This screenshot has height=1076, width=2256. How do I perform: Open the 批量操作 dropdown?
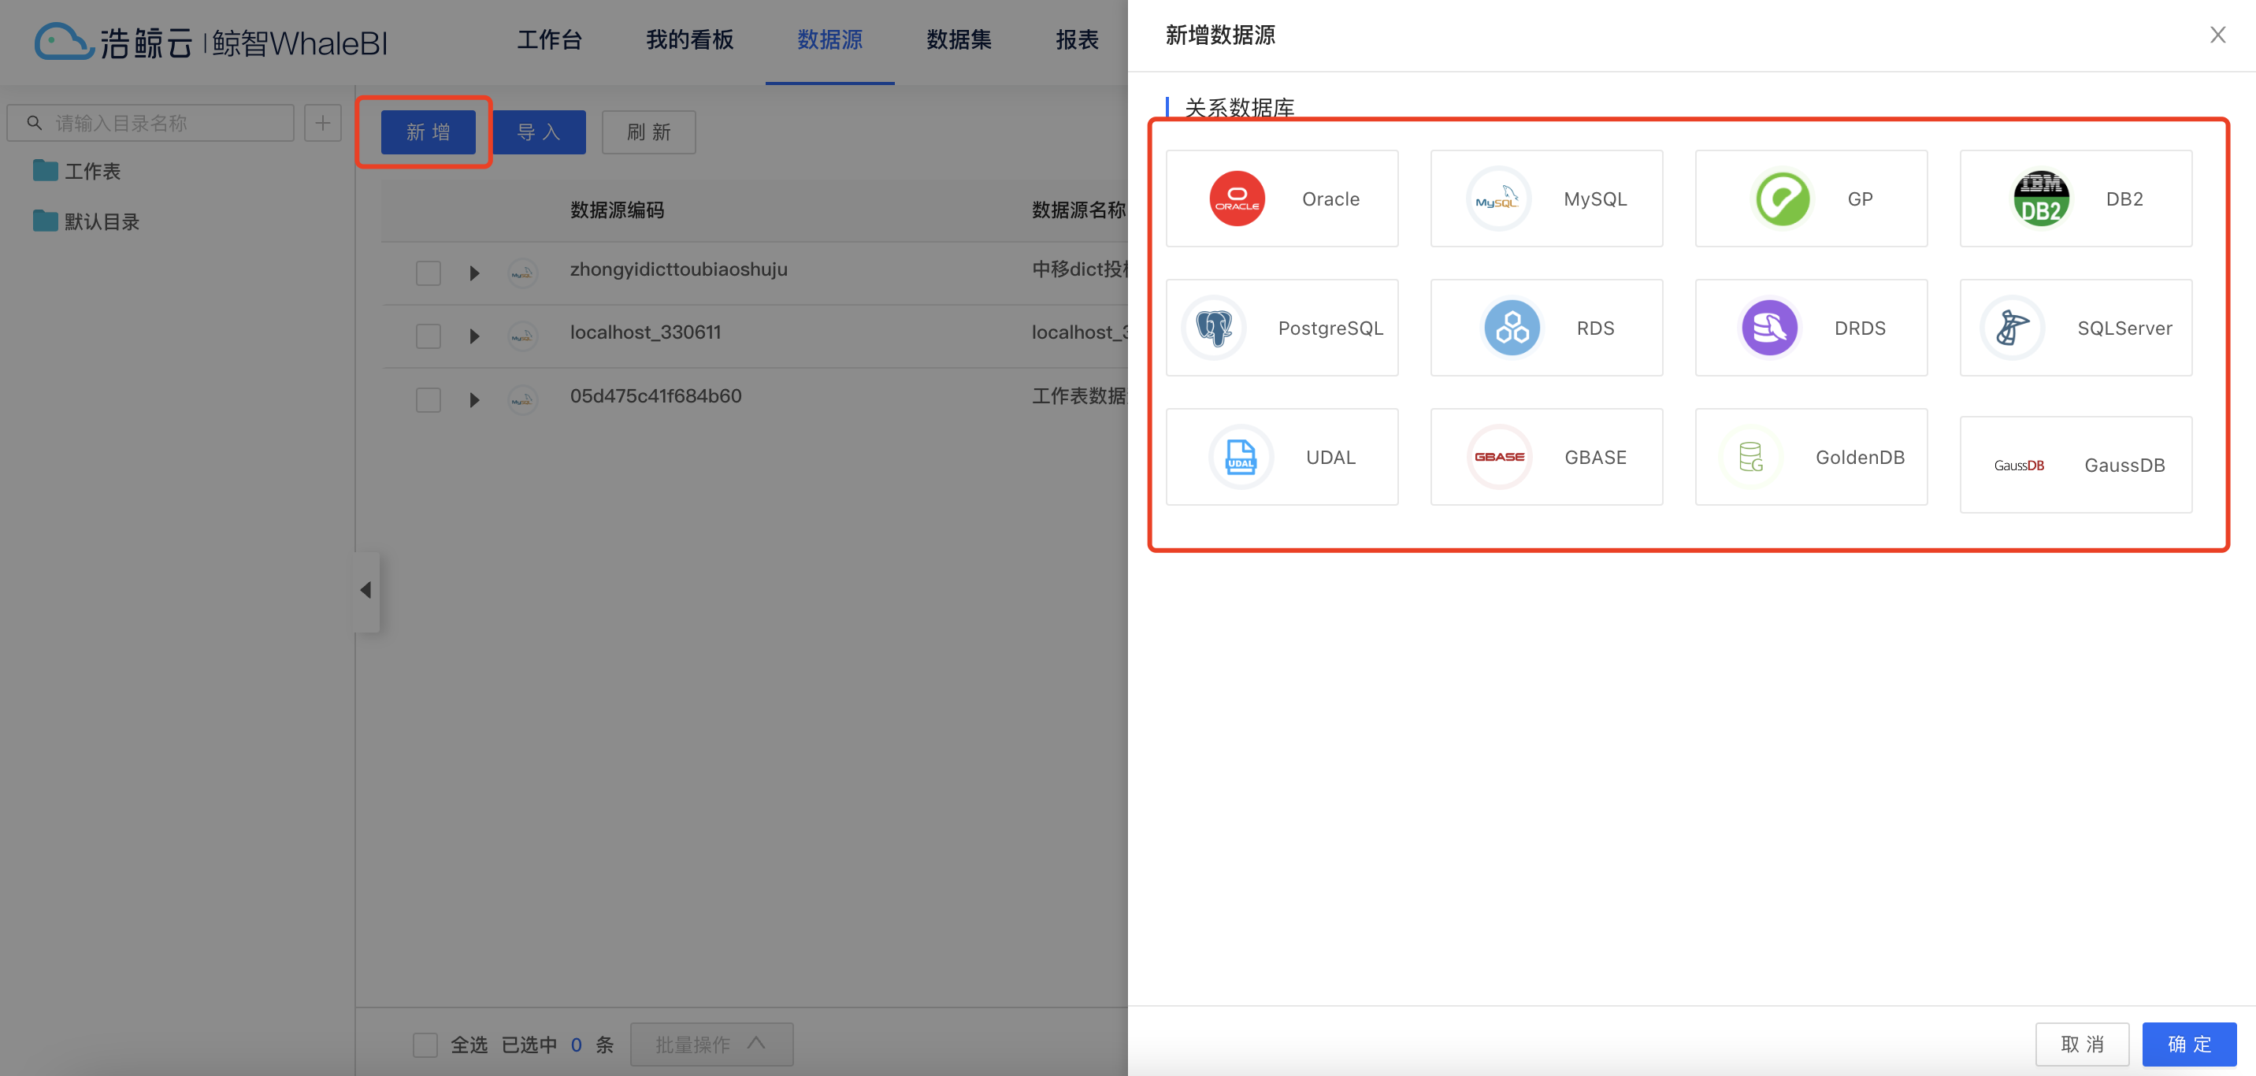click(711, 1044)
